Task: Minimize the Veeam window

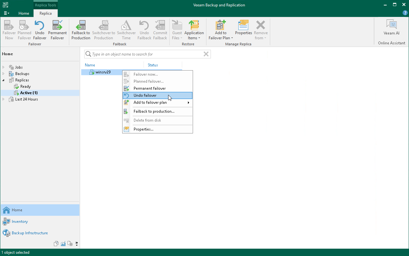Action: click(386, 5)
